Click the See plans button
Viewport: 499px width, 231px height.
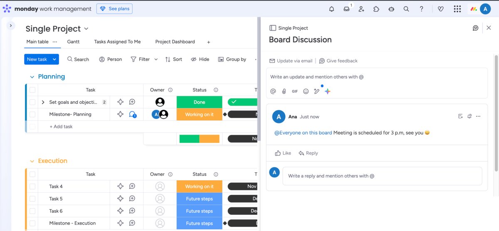pyautogui.click(x=114, y=9)
